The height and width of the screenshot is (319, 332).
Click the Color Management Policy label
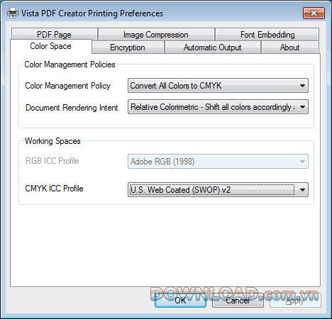pos(67,86)
